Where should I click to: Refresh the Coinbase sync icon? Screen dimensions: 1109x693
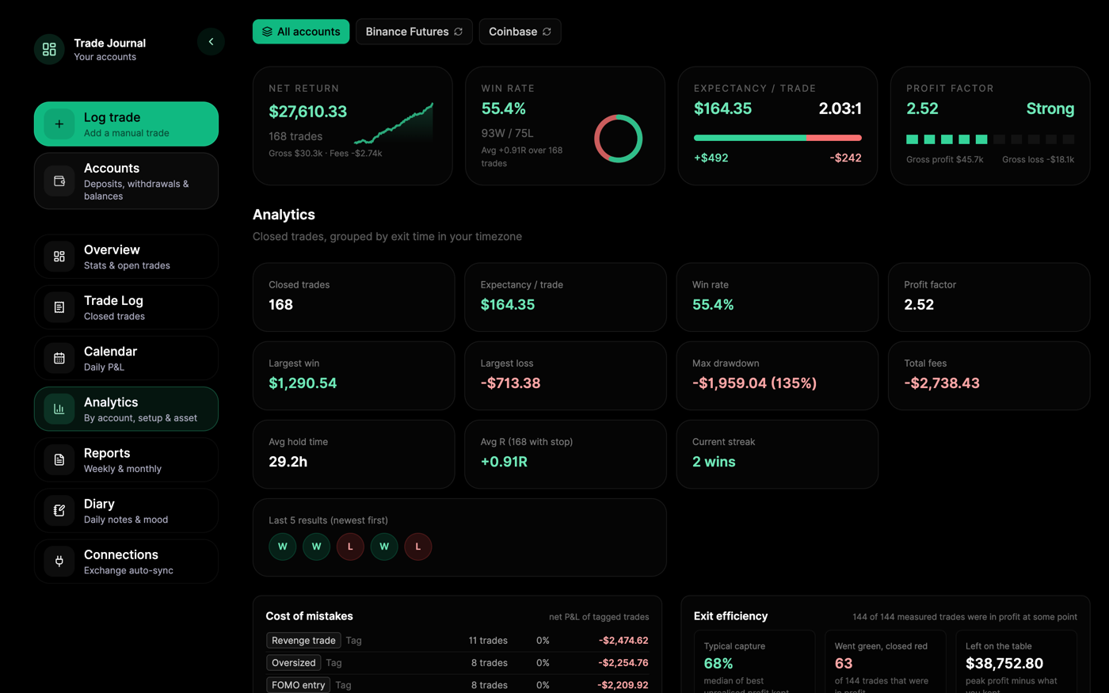pyautogui.click(x=547, y=32)
